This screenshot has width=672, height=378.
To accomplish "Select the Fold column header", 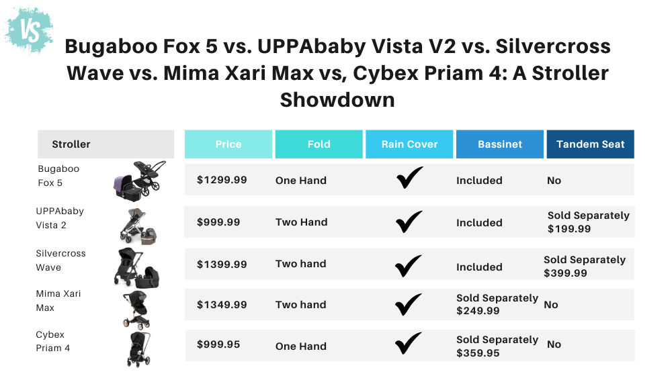I will click(x=319, y=144).
